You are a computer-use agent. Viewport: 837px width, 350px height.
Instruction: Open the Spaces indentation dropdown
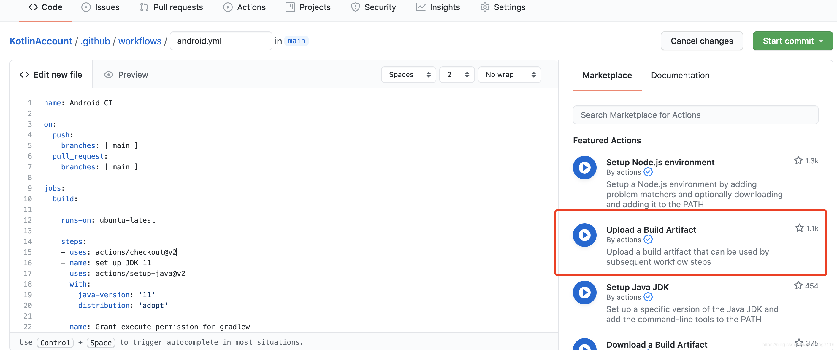408,75
